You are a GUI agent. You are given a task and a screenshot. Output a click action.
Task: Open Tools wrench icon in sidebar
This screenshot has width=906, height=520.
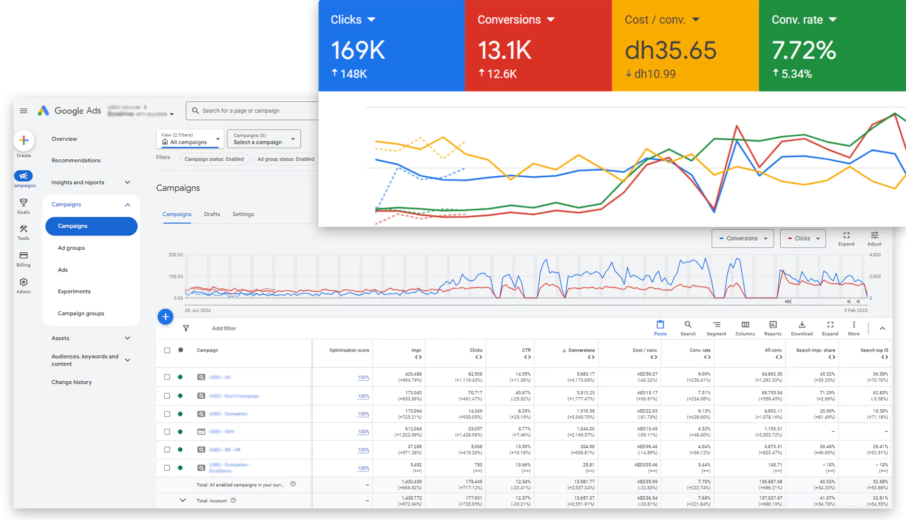[x=23, y=229]
